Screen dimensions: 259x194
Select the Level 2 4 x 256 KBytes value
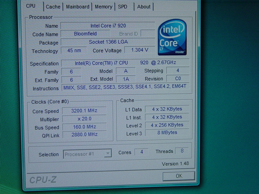[x=167, y=125]
